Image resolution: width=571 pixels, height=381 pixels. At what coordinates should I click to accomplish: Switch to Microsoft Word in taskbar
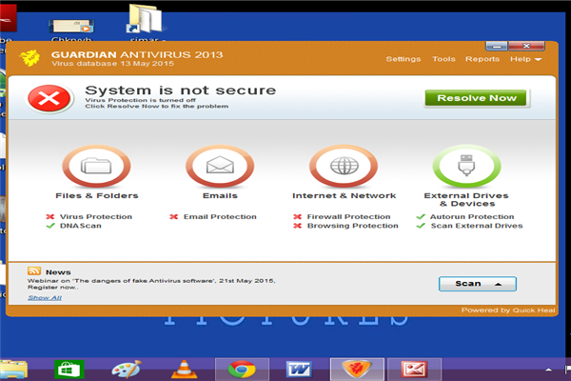coord(299,370)
